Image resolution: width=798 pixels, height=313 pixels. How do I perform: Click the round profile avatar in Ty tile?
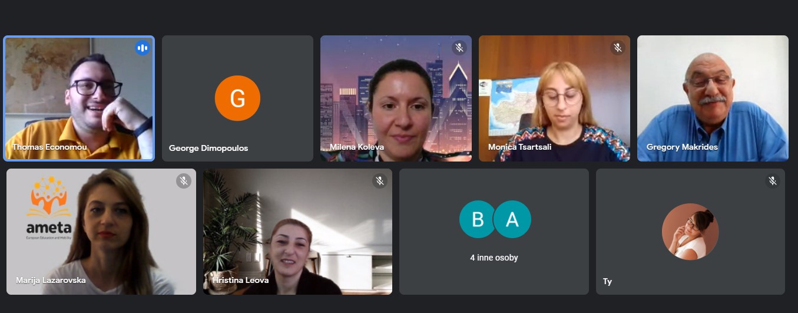[690, 231]
